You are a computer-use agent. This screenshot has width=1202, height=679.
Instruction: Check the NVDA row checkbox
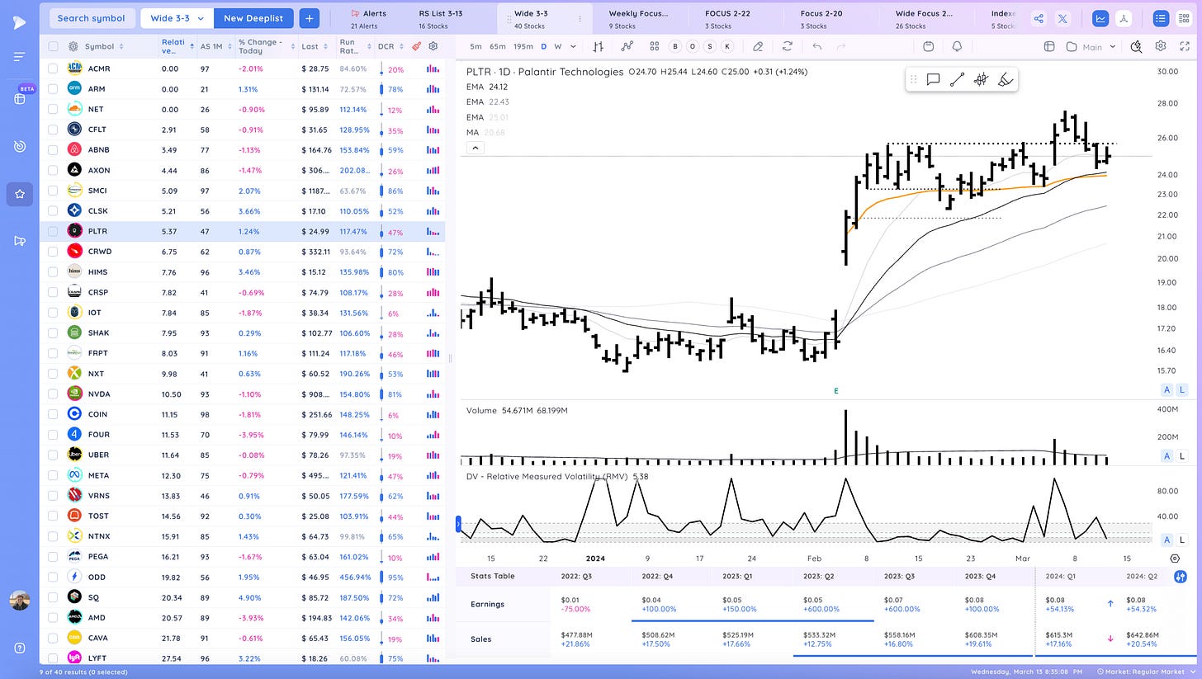pos(53,394)
